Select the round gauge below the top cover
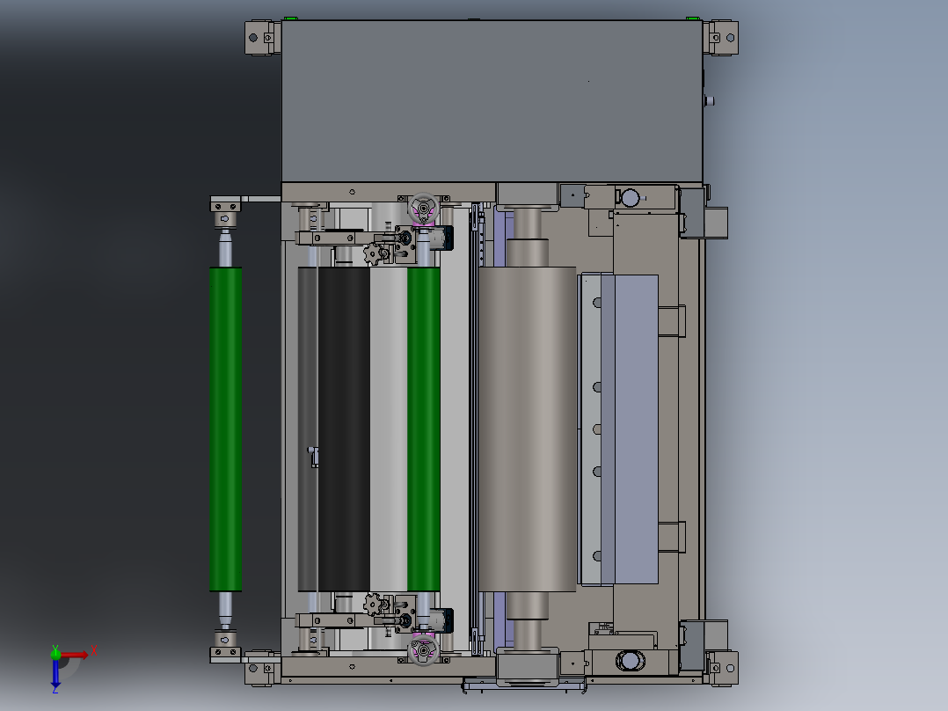This screenshot has height=711, width=948. pyautogui.click(x=630, y=197)
